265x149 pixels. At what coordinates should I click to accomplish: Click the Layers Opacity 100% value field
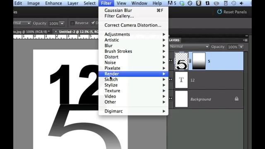click(x=233, y=47)
